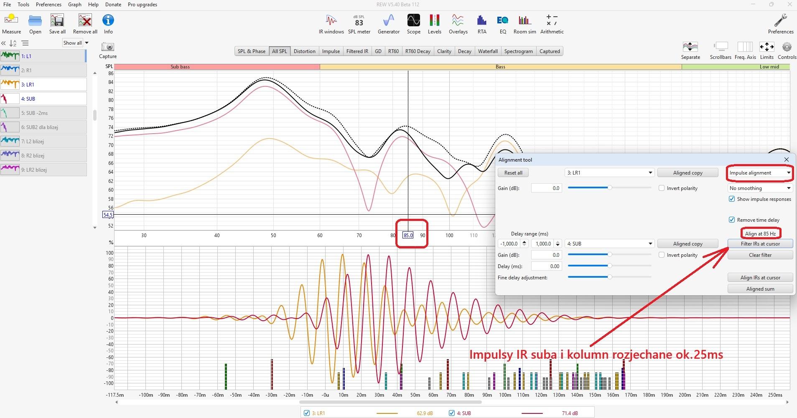Screen dimensions: 797x418
Task: Uncheck Show impulse responses
Action: [x=732, y=199]
